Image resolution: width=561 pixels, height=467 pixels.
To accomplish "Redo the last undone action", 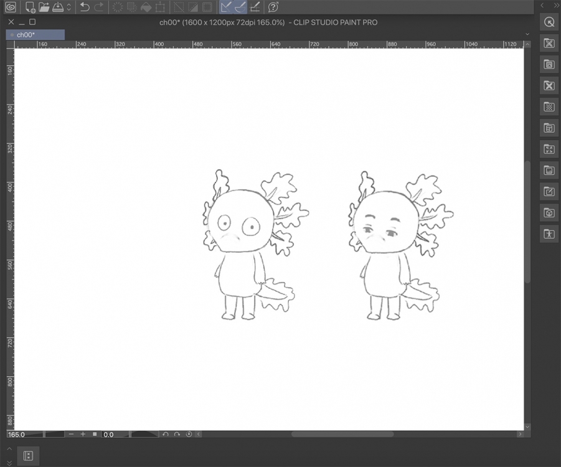I will 98,7.
